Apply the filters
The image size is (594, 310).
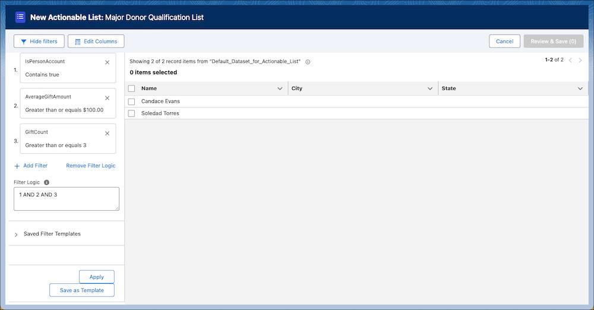pos(97,277)
